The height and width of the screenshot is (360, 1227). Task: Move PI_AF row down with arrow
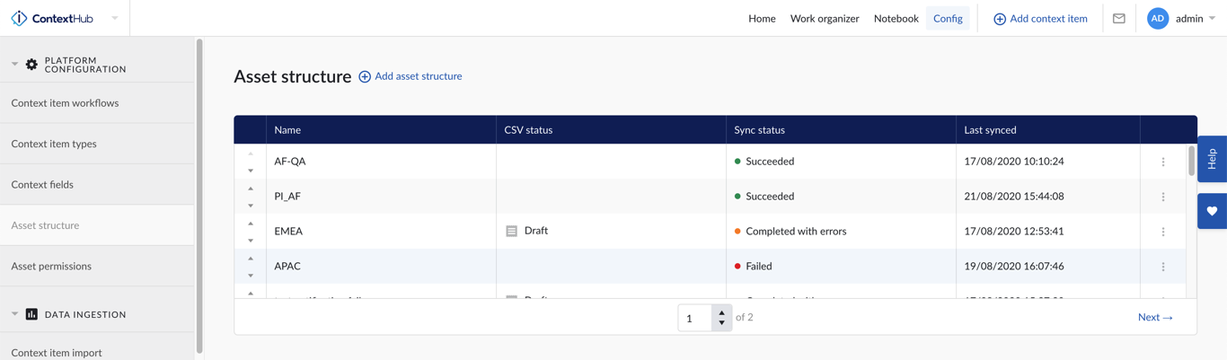pyautogui.click(x=251, y=206)
